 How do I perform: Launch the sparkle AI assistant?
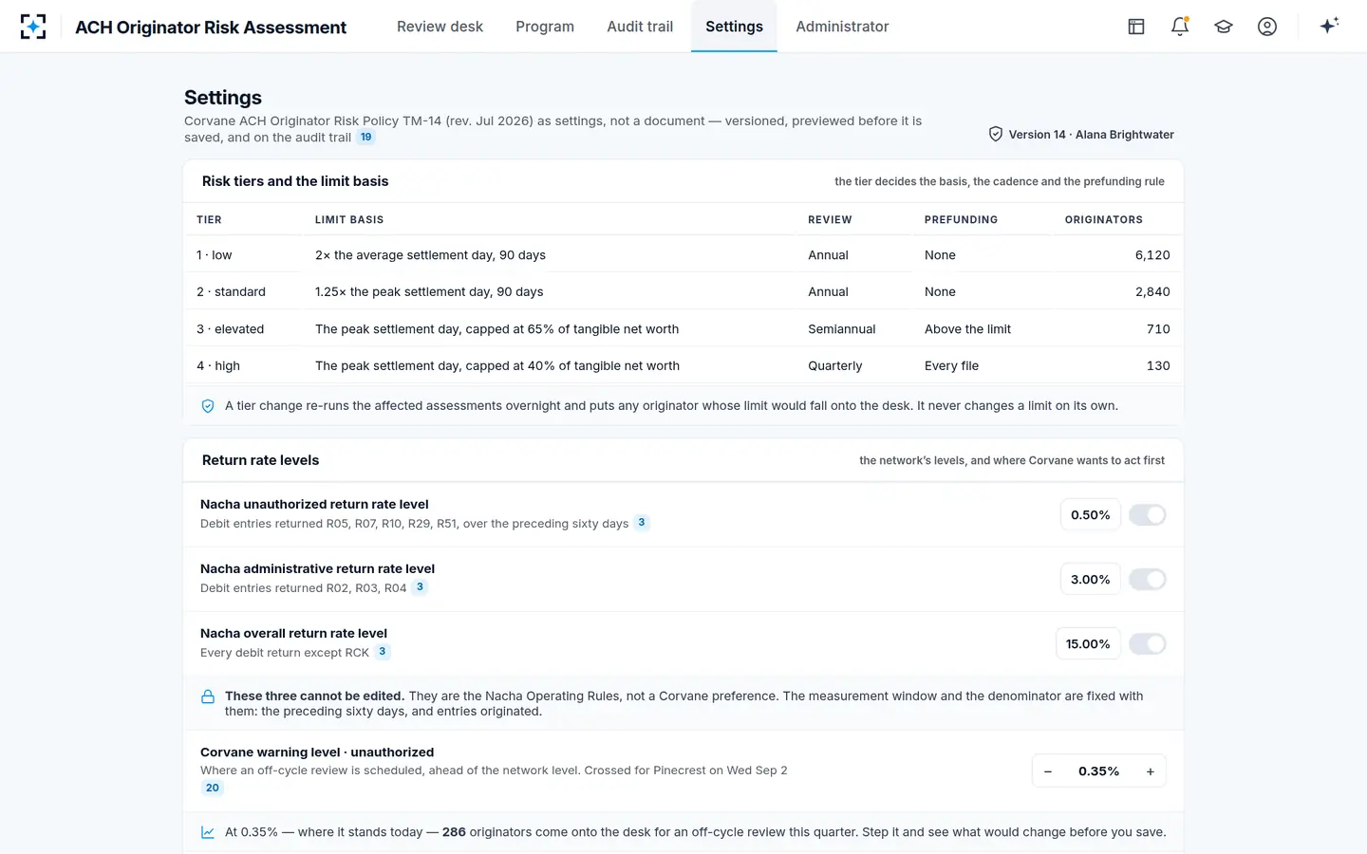tap(1329, 26)
